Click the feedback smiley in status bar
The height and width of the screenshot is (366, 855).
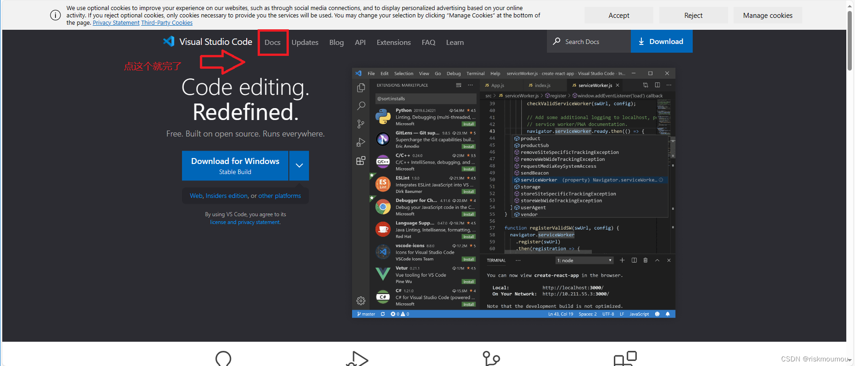point(657,314)
